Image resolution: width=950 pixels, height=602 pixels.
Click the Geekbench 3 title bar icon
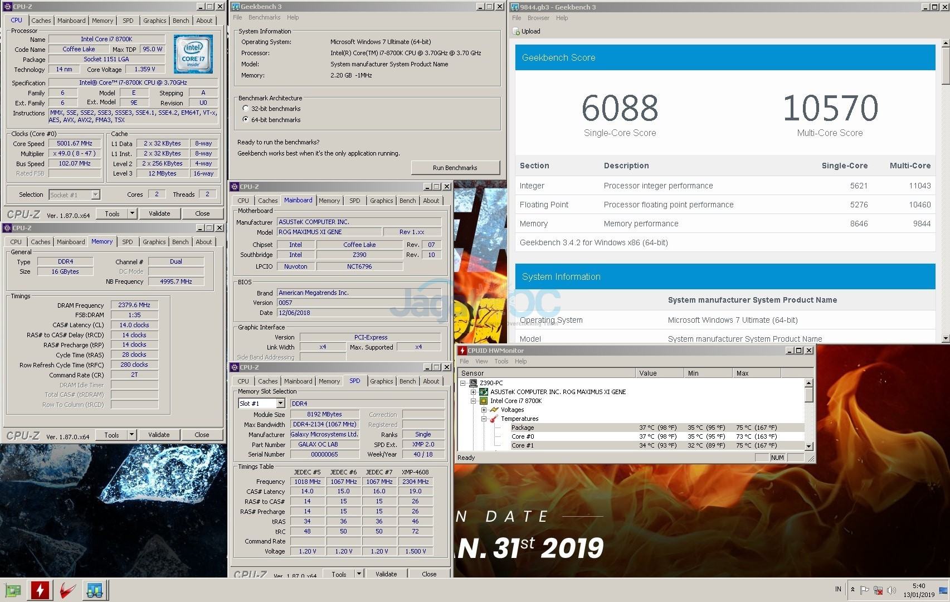(236, 7)
